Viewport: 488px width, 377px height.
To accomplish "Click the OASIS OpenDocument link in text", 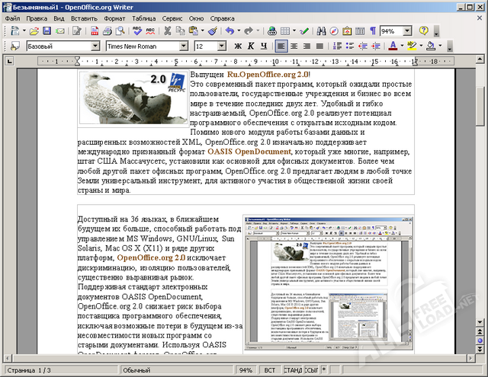I will 249,152.
